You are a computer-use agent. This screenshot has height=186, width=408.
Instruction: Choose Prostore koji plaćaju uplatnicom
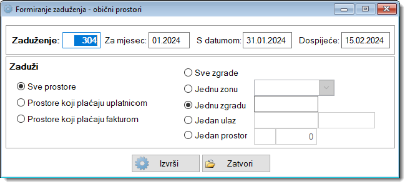coord(21,103)
